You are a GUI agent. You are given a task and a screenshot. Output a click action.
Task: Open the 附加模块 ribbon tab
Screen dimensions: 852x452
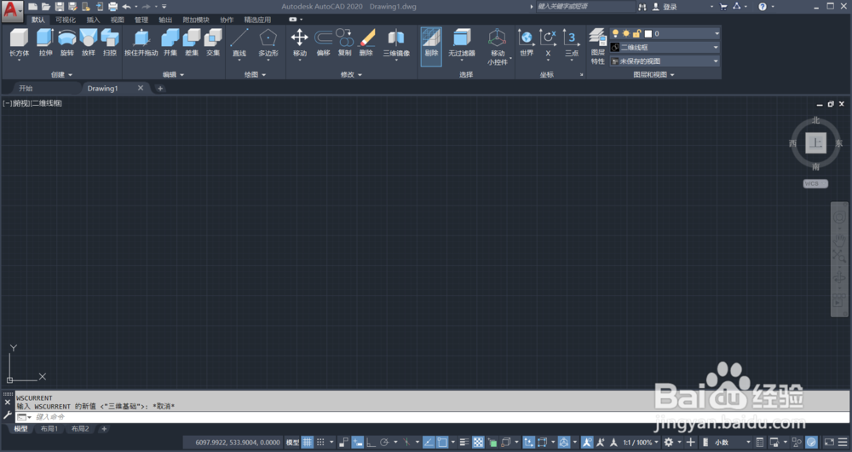coord(196,20)
